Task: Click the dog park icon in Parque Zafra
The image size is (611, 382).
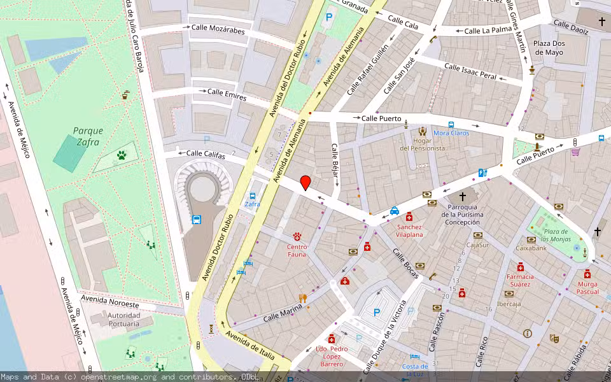Action: click(122, 155)
